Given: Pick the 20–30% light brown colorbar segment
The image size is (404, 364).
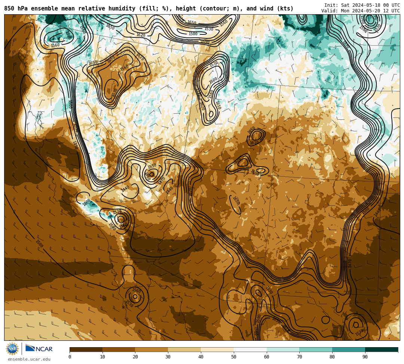Looking at the screenshot, I should [x=152, y=349].
